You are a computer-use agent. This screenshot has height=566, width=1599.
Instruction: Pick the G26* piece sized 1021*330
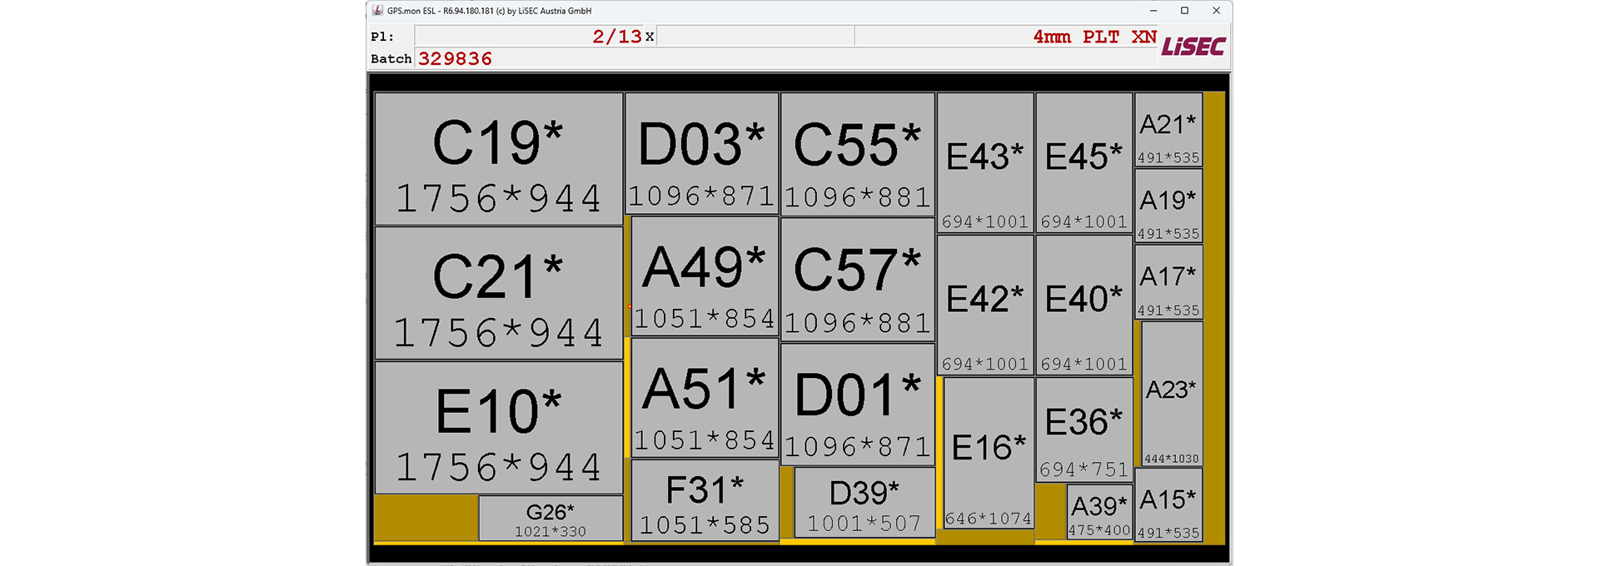pos(550,519)
